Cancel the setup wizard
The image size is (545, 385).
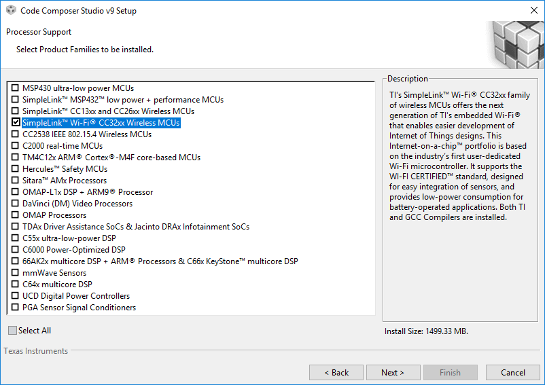(x=512, y=373)
